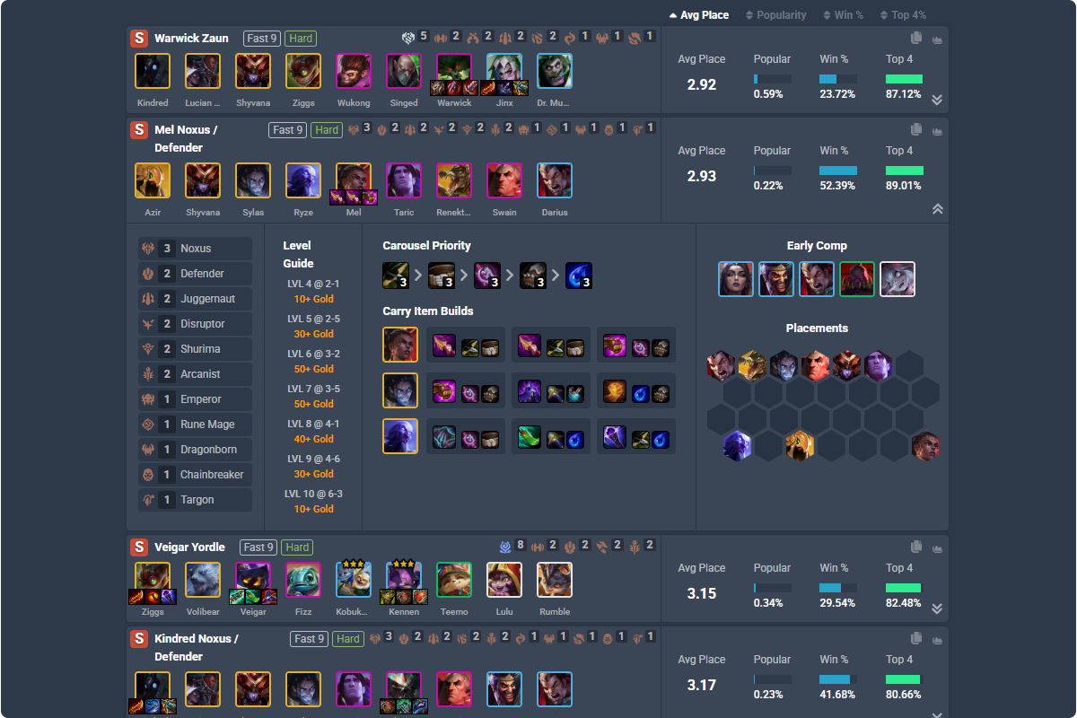This screenshot has width=1077, height=718.
Task: Click the Mel Noxus Top 4 progress bar
Action: click(904, 171)
